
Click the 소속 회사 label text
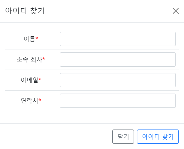pos(29,60)
